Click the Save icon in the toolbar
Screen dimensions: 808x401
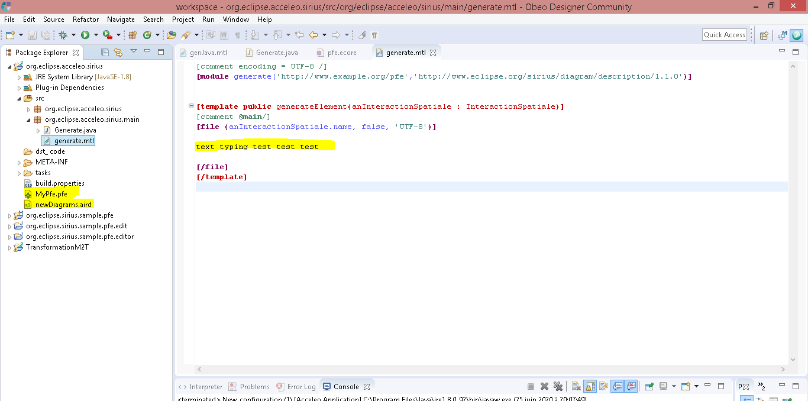(32, 35)
